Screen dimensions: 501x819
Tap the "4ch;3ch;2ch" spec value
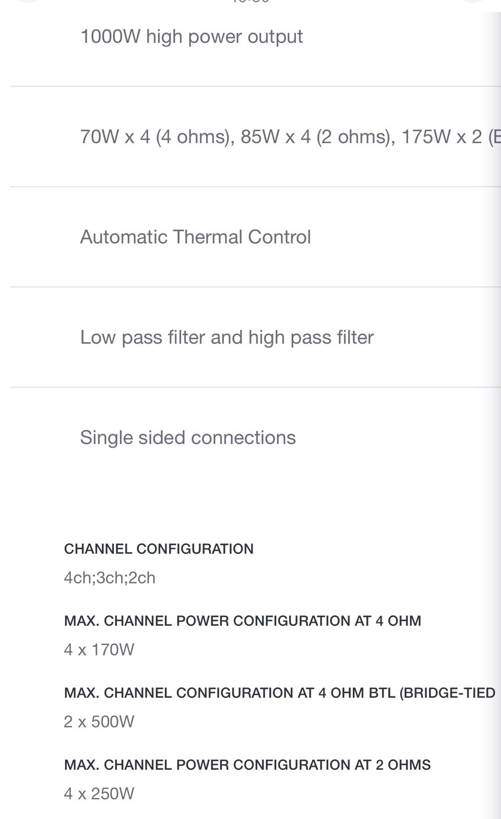(x=110, y=578)
